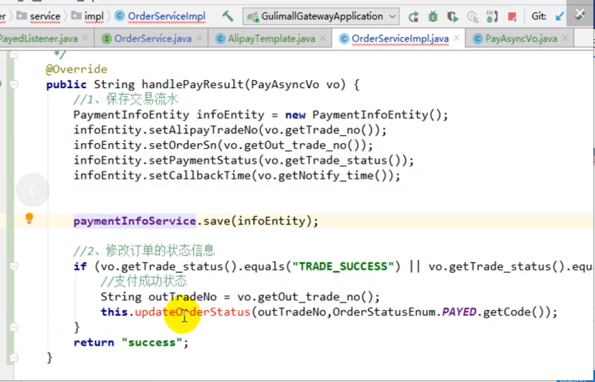Screen dimensions: 595x382
Task: Start debugging with the bug icon
Action: tap(432, 17)
